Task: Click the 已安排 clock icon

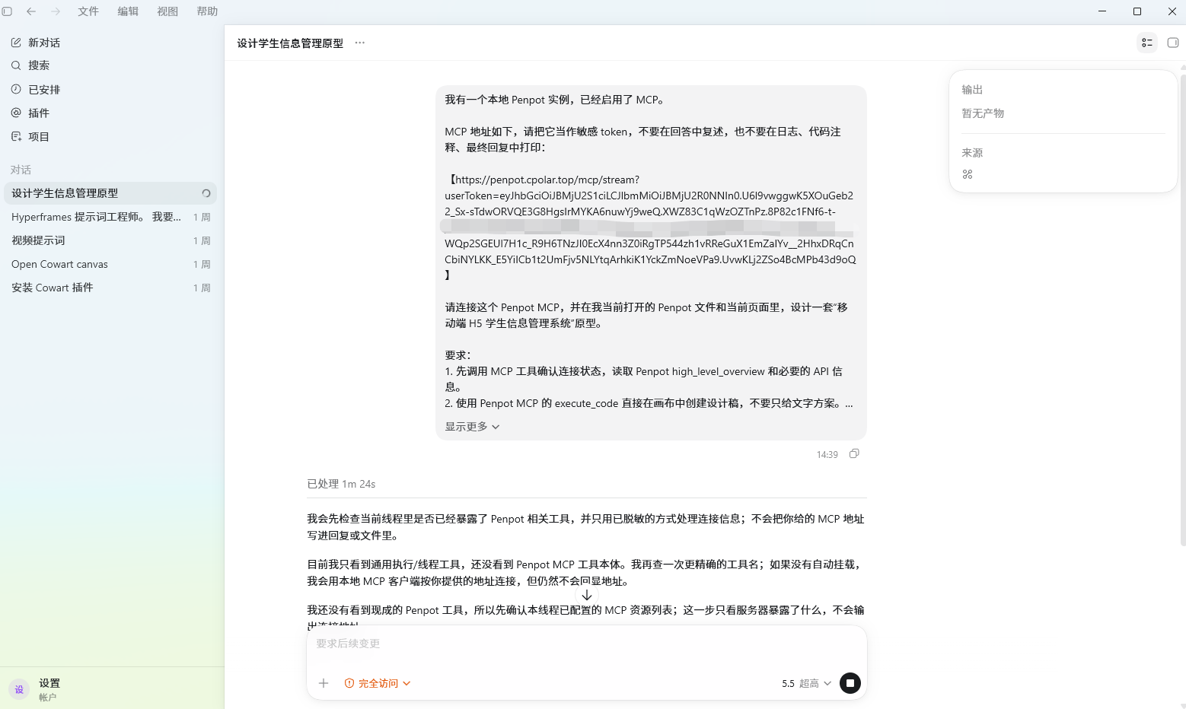Action: point(16,89)
